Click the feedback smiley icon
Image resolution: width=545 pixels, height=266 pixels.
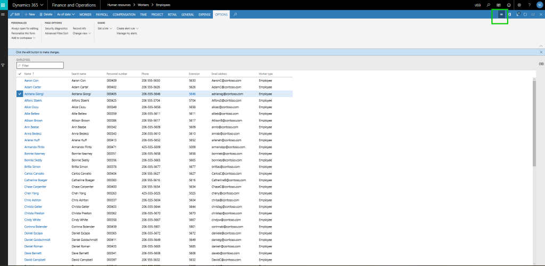509,5
